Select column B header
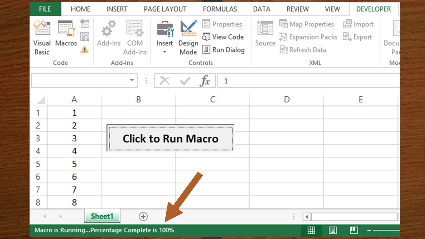 138,99
